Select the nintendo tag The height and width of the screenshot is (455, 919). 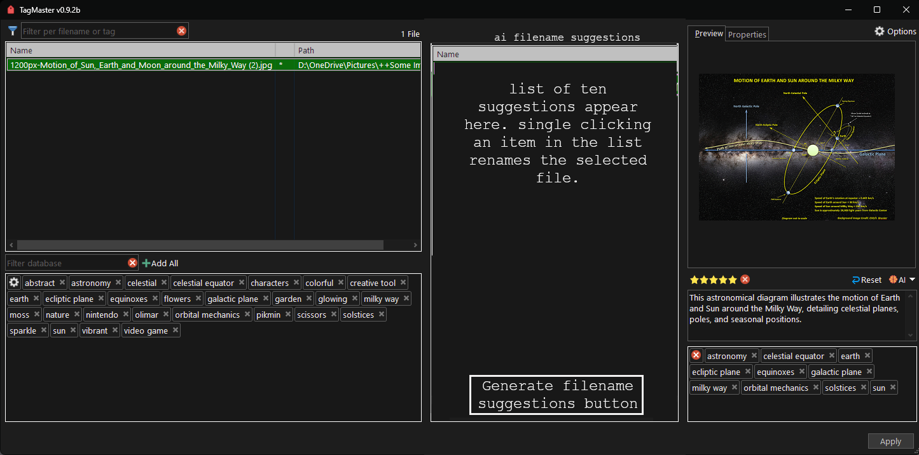101,315
